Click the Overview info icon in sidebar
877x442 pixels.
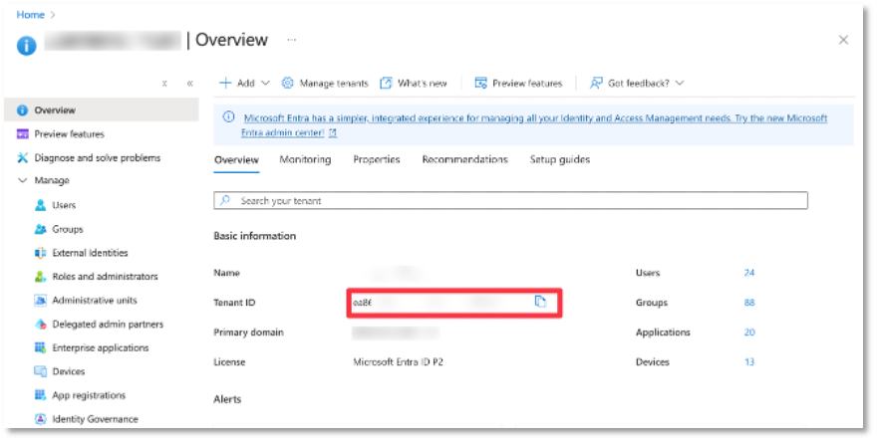click(x=22, y=110)
